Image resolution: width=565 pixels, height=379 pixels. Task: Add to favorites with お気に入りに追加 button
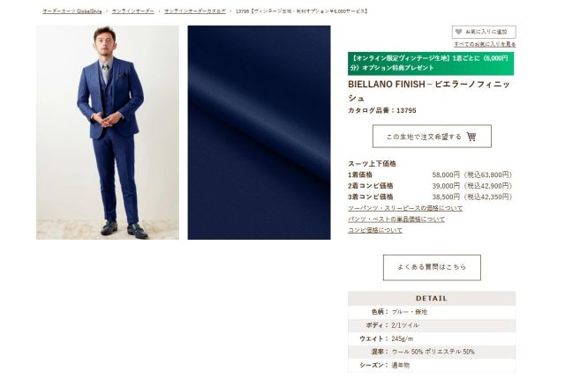[x=484, y=32]
